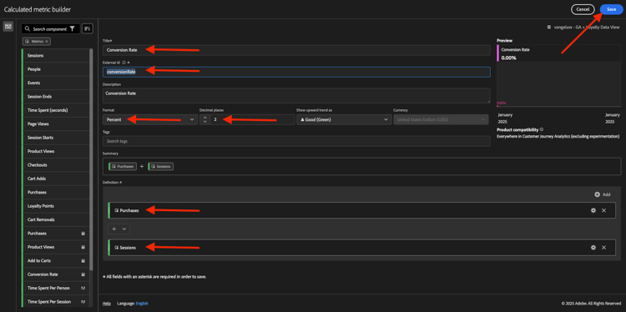Click External Id info icon

[124, 63]
